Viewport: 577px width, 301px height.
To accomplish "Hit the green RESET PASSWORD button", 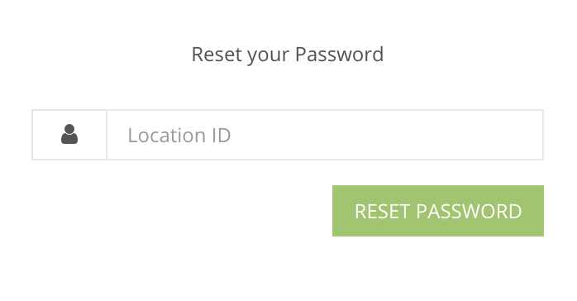I will 438,211.
